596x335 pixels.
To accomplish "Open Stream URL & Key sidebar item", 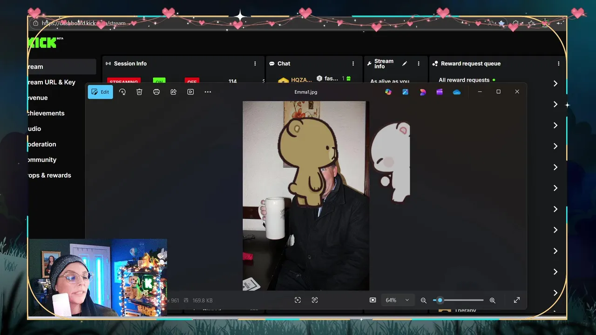I will pos(52,82).
